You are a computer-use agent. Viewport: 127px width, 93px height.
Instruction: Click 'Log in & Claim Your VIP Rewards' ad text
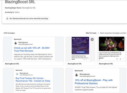[110, 54]
